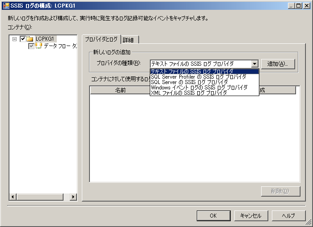313x227 pixels.
Task: Open the ヘルプ button
Action: coord(288,216)
